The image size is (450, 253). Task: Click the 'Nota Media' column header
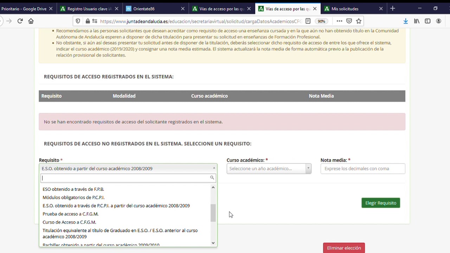[321, 96]
